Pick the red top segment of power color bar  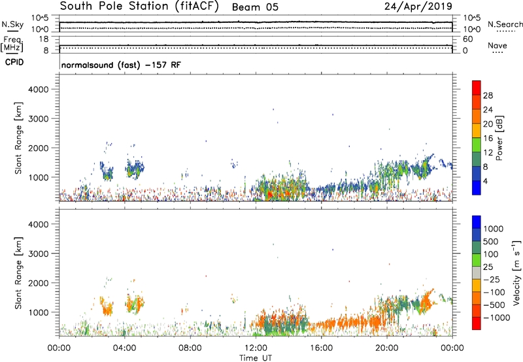coord(477,88)
